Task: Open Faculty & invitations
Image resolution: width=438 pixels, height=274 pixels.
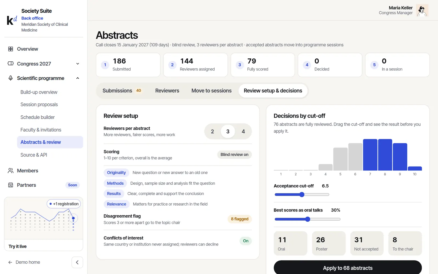Action: (x=50, y=130)
